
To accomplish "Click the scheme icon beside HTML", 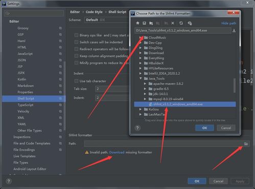I will coord(60,47).
